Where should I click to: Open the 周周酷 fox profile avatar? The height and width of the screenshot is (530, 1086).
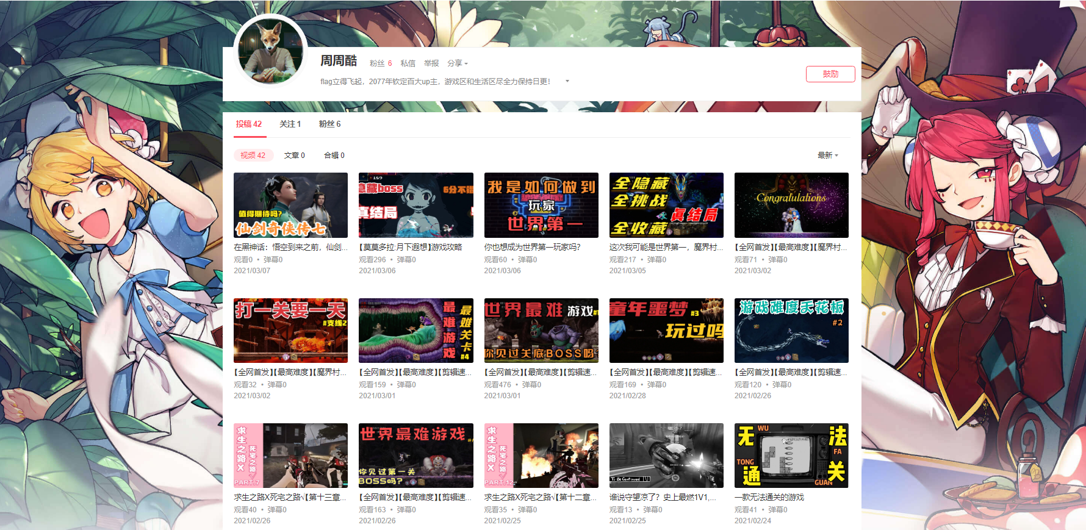[x=270, y=51]
